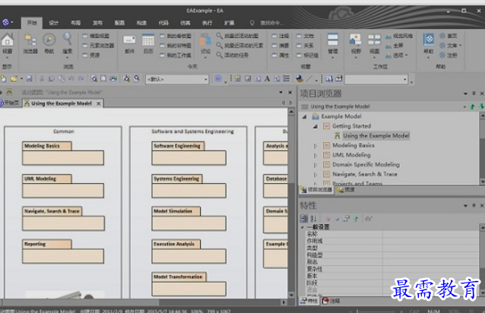Screen dimensions: 485x313
Task: Open the empty combo box in toolbar
Action: click(376, 80)
